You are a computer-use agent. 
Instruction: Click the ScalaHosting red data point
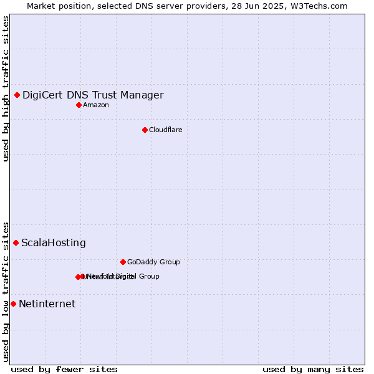16,243
